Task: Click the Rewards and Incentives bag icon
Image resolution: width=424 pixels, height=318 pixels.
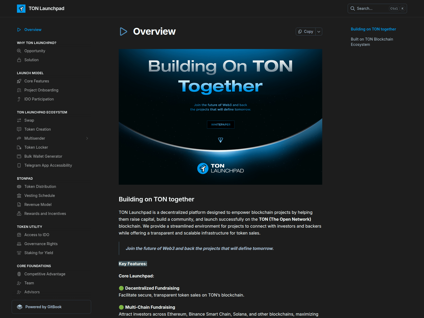Action: pyautogui.click(x=19, y=214)
